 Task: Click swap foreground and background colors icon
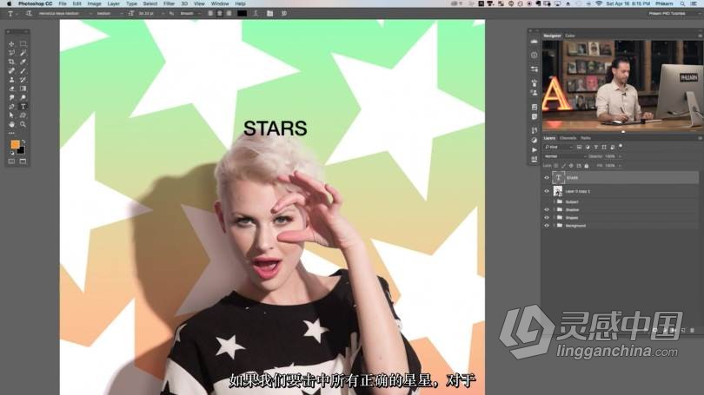(x=23, y=142)
